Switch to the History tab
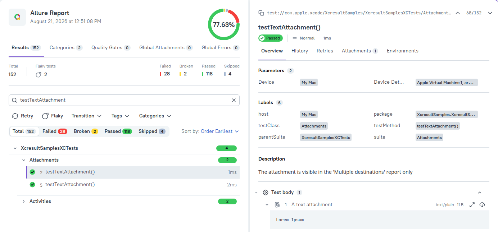Image resolution: width=498 pixels, height=232 pixels. (x=300, y=51)
